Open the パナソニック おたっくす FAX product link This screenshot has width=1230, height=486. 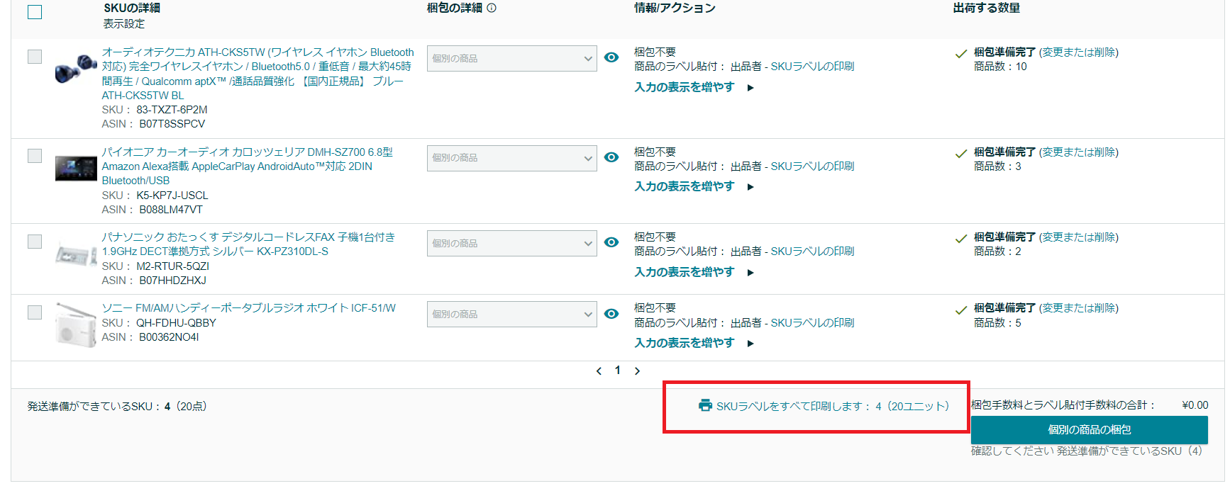pyautogui.click(x=248, y=244)
